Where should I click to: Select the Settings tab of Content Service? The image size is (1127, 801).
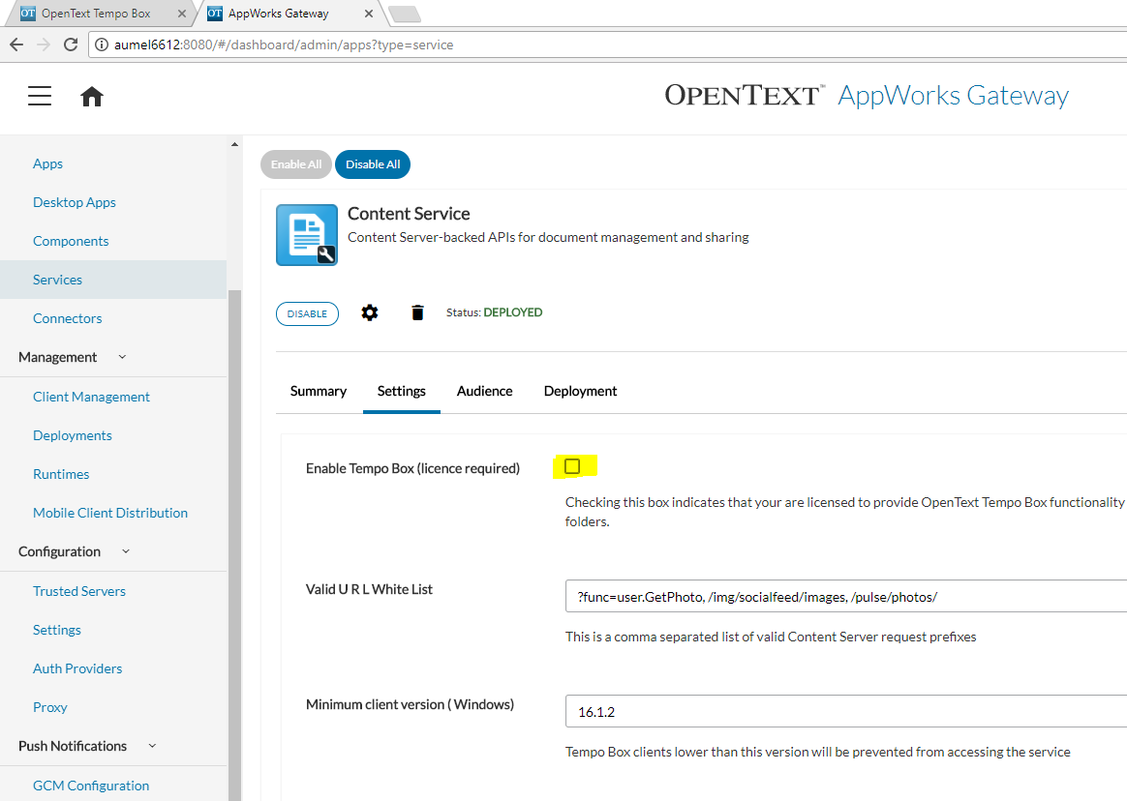pyautogui.click(x=401, y=391)
